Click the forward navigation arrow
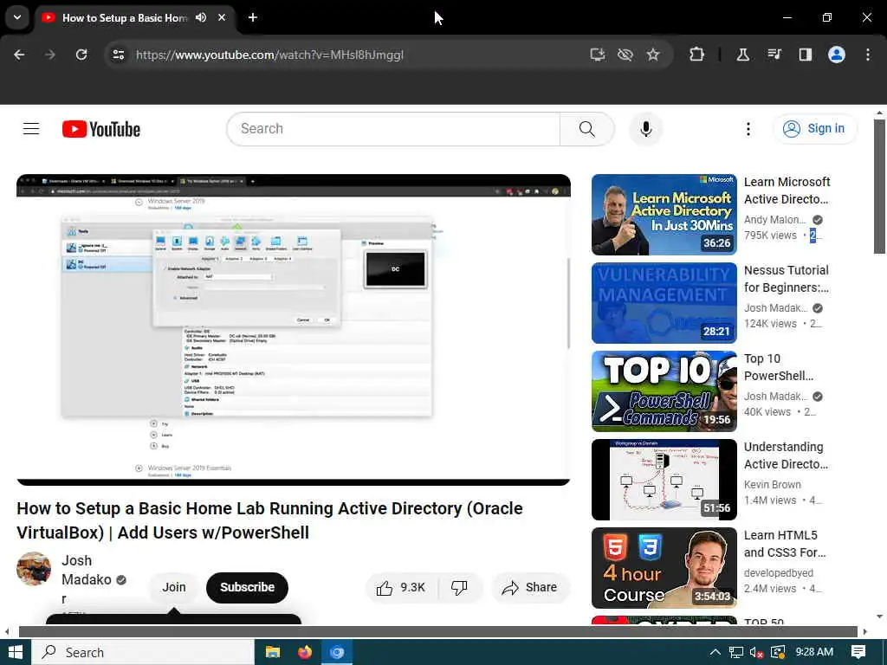 point(50,55)
